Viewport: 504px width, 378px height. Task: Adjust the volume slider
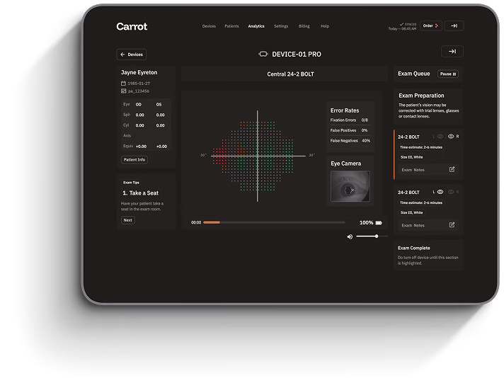[x=372, y=236]
